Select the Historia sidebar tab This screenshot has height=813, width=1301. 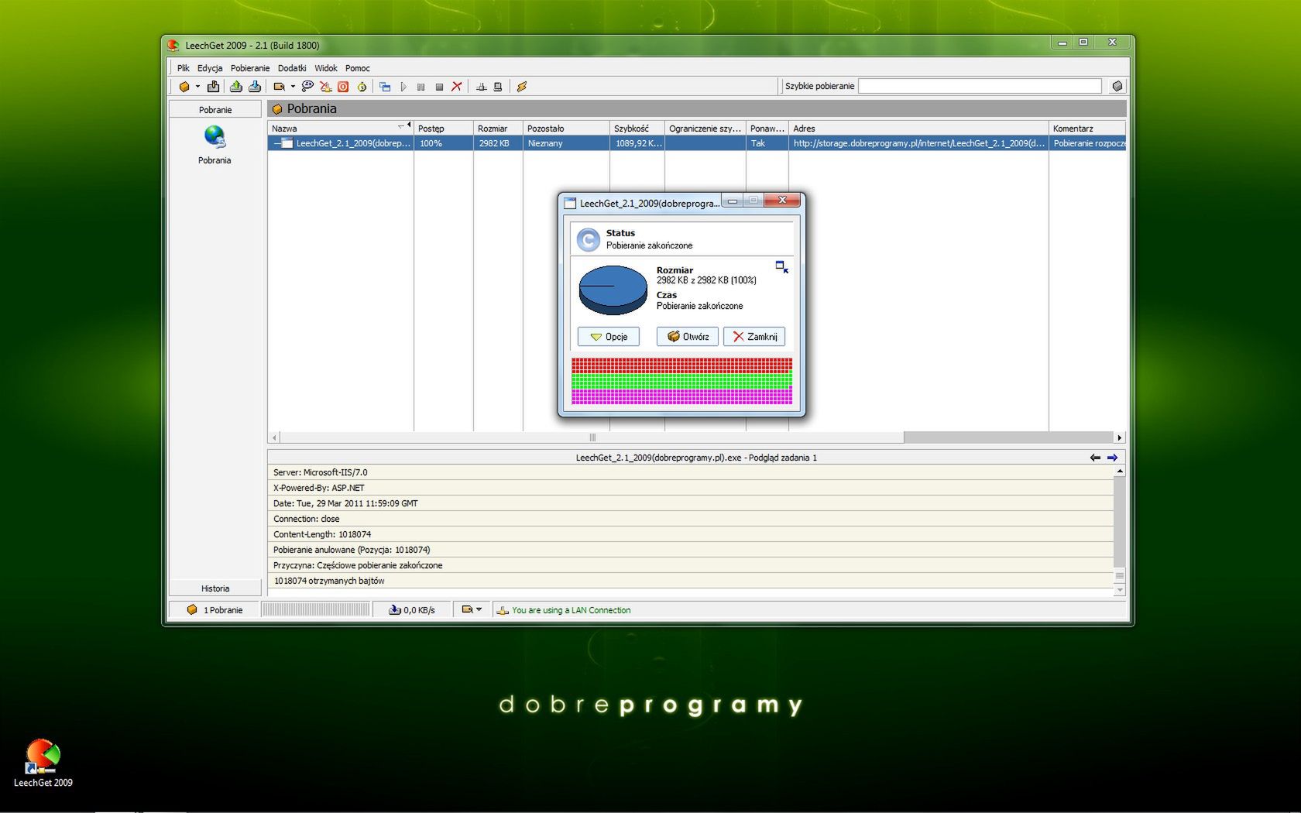click(x=215, y=588)
